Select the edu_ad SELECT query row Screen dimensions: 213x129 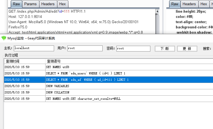pos(108,80)
